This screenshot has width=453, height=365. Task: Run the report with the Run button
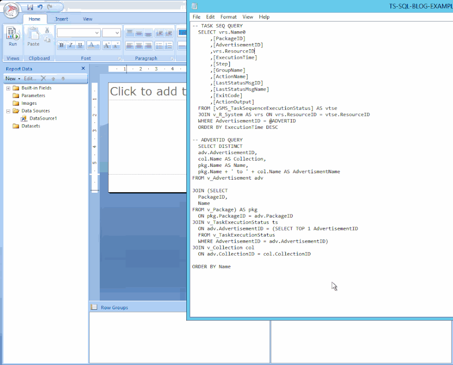[13, 37]
